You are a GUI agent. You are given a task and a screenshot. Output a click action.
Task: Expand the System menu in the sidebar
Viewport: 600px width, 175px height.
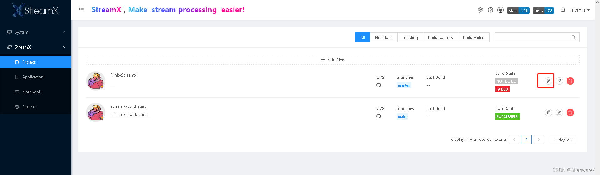click(35, 32)
